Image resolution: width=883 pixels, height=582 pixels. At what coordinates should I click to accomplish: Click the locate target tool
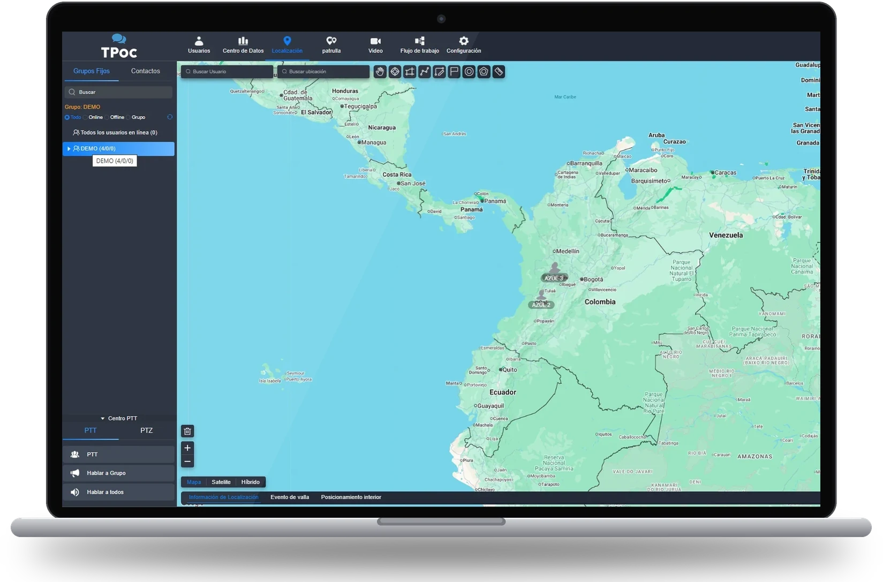coord(395,72)
